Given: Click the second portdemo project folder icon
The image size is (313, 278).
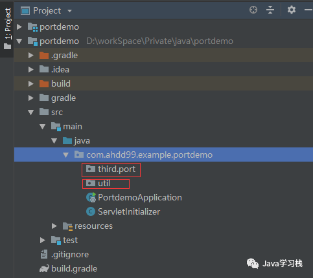Looking at the screenshot, I should coord(32,41).
